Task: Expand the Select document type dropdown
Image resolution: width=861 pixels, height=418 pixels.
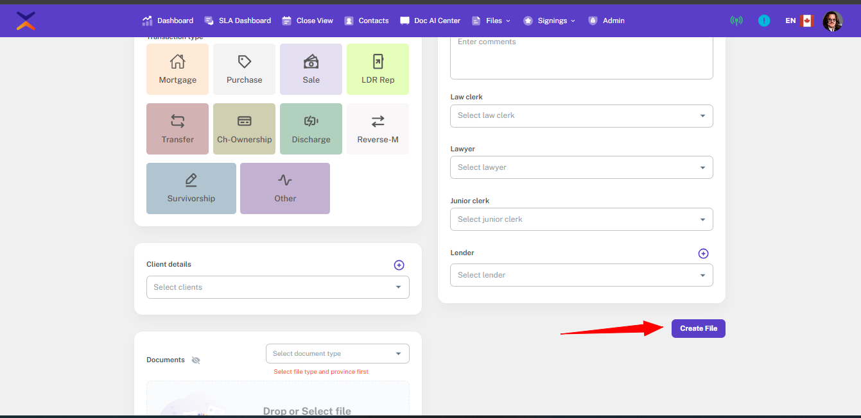Action: [x=337, y=354]
